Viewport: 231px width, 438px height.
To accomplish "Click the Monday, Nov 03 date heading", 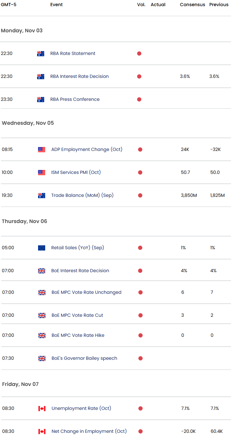I will click(x=22, y=31).
